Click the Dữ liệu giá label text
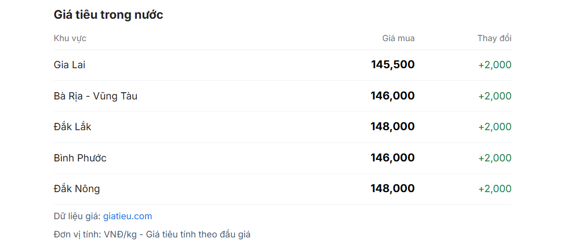 (x=77, y=216)
